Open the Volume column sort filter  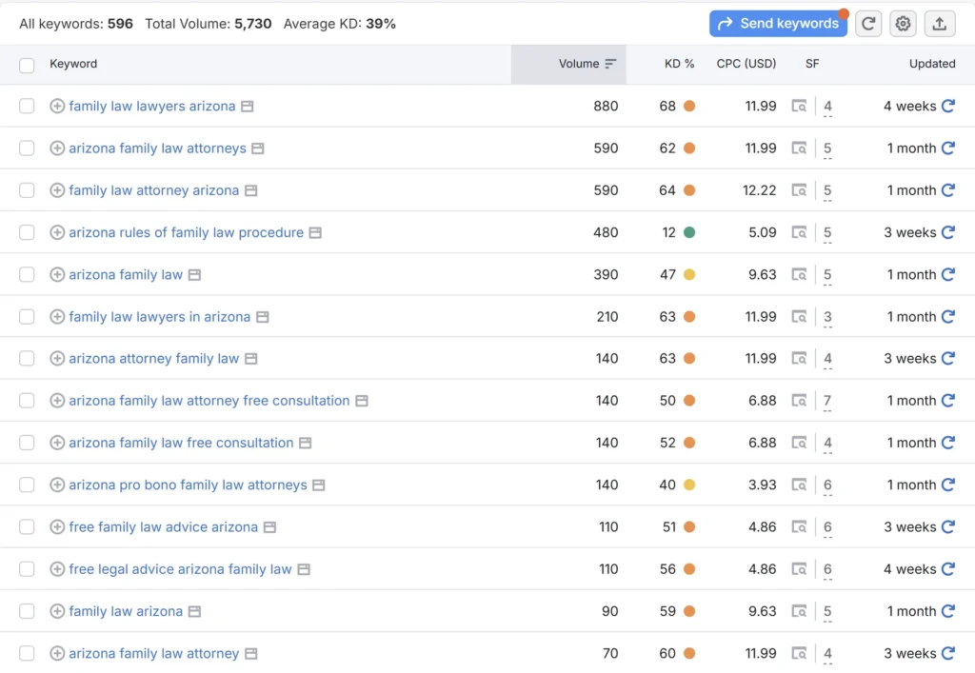610,64
